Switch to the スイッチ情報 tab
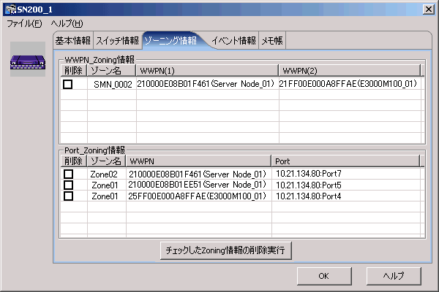The width and height of the screenshot is (439, 292). tap(117, 41)
